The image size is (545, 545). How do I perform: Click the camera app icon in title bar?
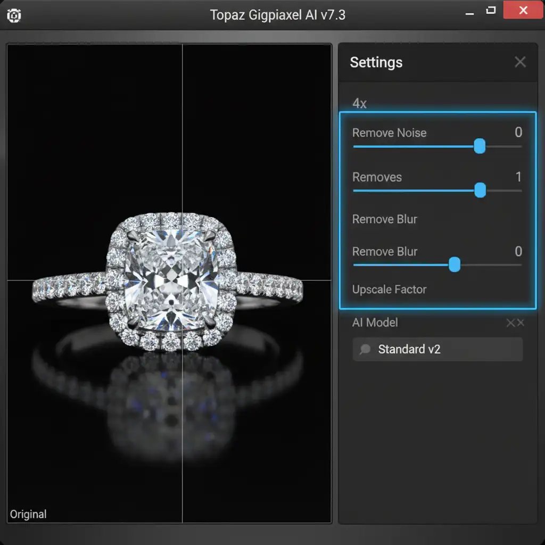[14, 15]
